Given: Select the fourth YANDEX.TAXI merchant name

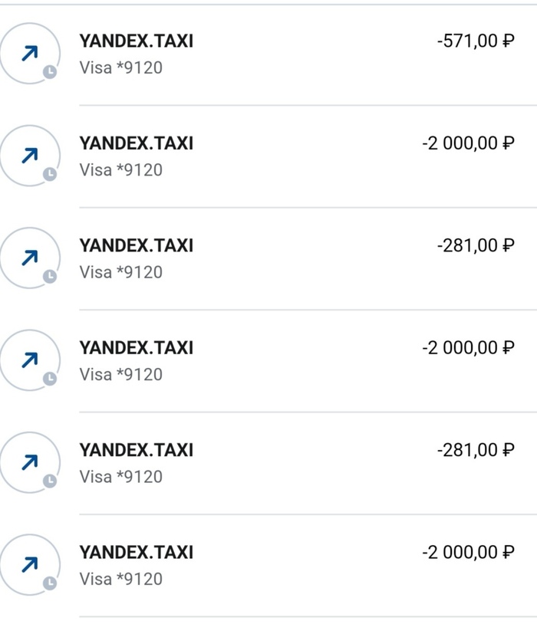Looking at the screenshot, I should click(136, 348).
